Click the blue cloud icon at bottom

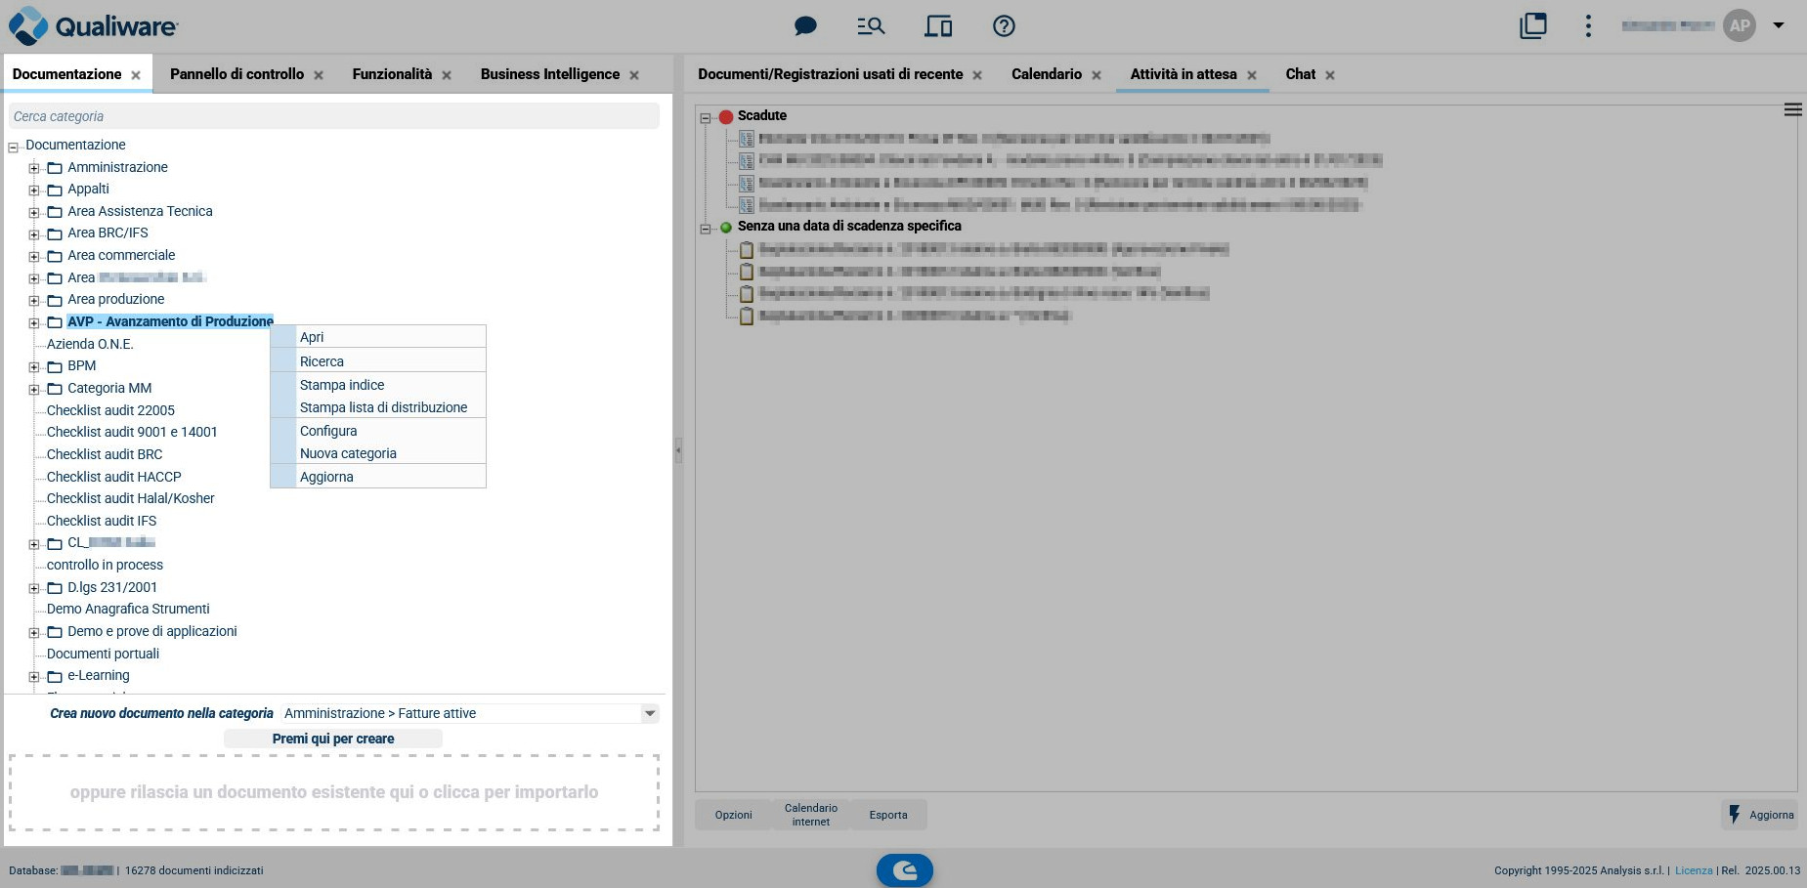click(x=905, y=869)
